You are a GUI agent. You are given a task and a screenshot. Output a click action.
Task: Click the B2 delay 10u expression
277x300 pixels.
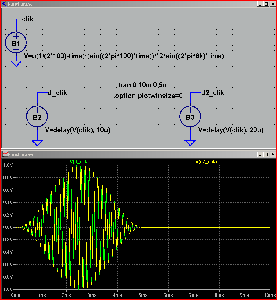click(x=78, y=130)
